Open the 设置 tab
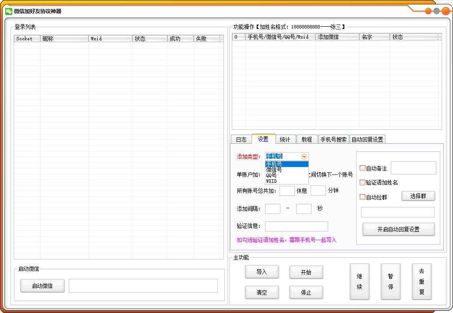 click(263, 139)
